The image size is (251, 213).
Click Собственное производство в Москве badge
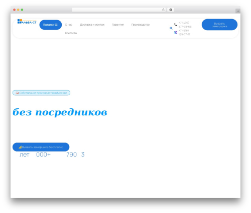41,93
